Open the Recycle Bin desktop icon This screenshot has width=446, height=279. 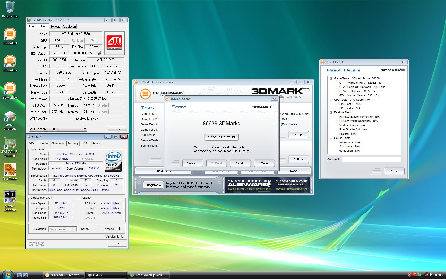click(10, 9)
